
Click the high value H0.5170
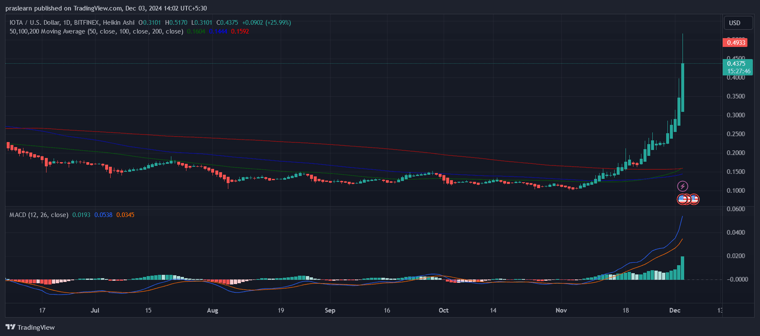click(176, 23)
